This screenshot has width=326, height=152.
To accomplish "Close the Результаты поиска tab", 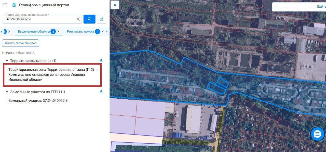I will click(x=103, y=32).
